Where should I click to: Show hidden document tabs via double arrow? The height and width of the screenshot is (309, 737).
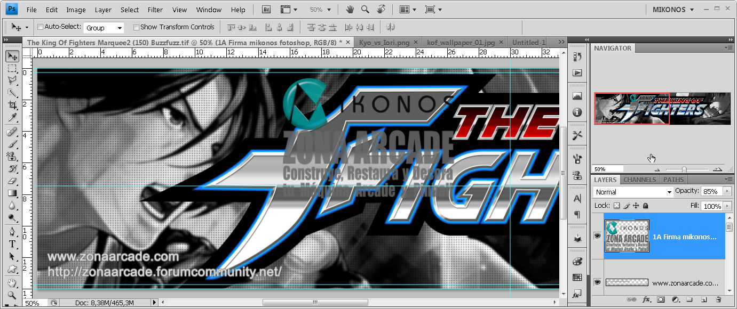click(x=561, y=42)
